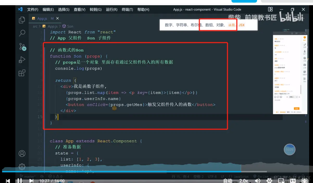Open Source Control view with 11 badge

[x=22, y=47]
